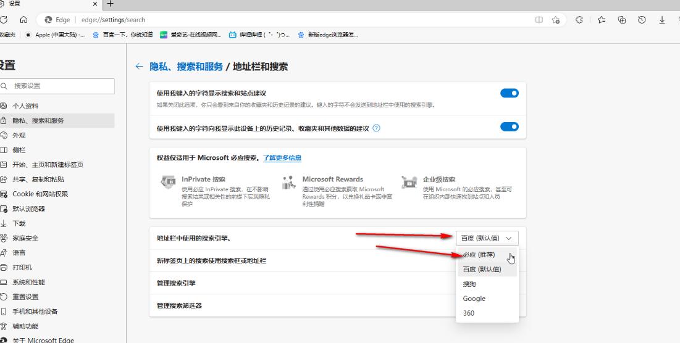Open 系统和性能 settings section

(57, 282)
